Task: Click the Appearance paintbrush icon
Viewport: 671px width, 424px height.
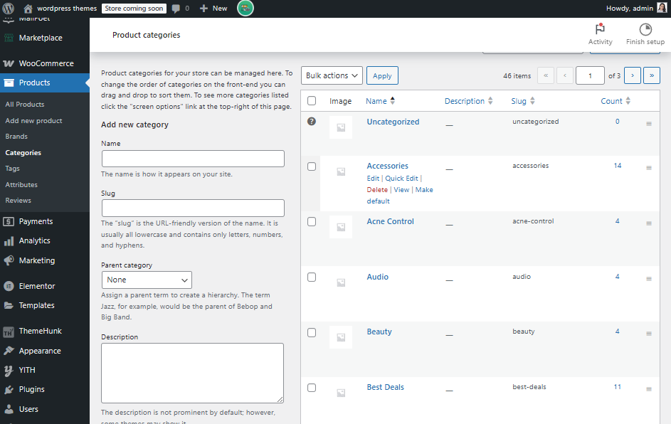Action: coord(9,351)
